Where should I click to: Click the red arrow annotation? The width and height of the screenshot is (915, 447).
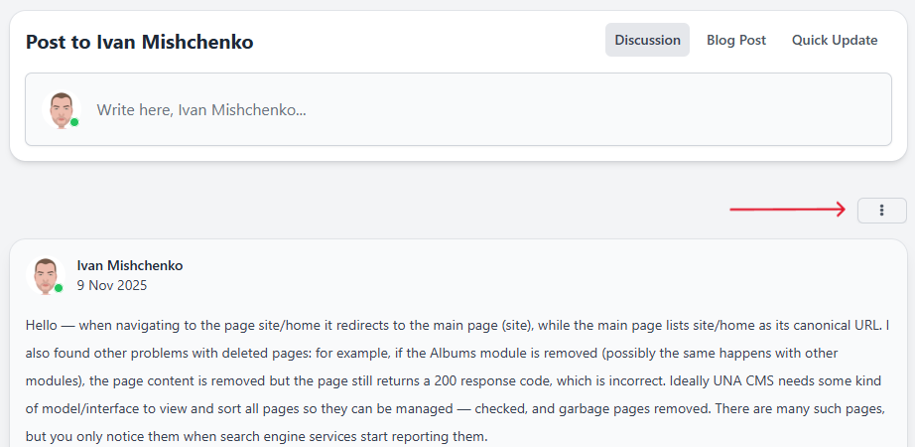click(786, 210)
